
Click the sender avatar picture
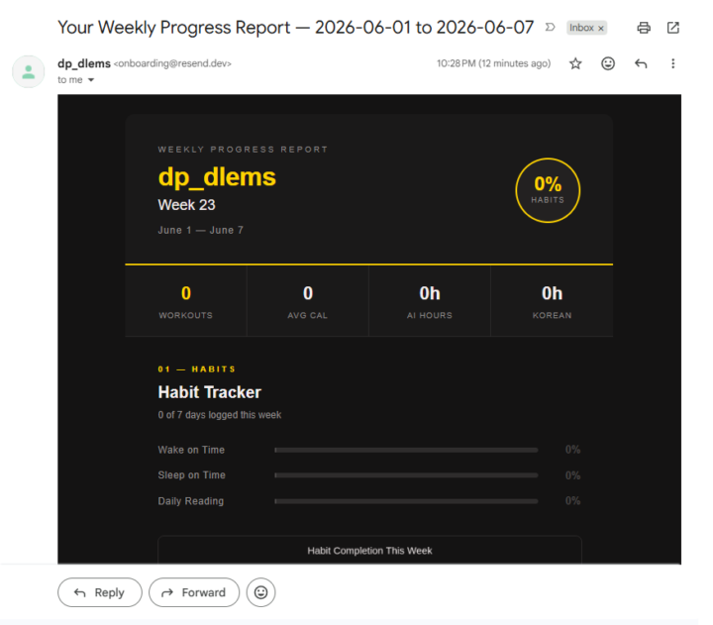point(28,72)
